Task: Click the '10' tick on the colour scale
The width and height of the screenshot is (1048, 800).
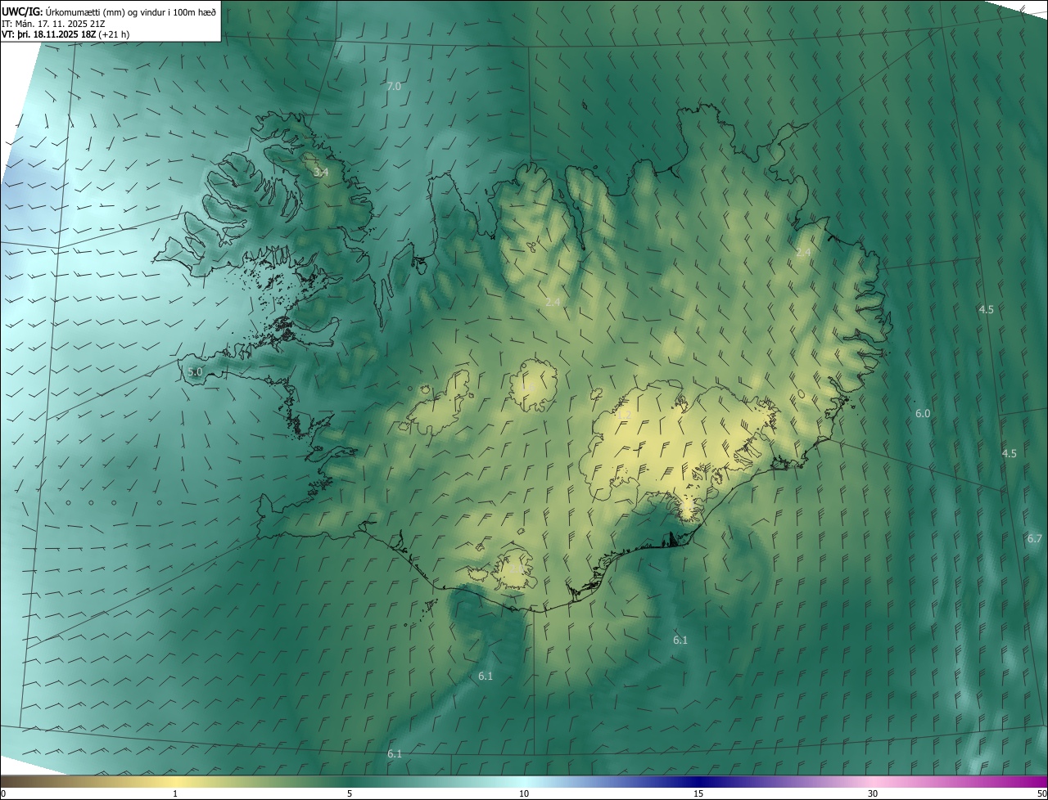Action: coord(524,793)
